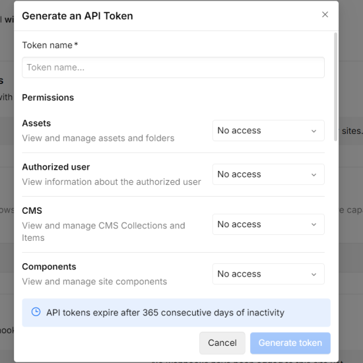Click the Generate an API Token title

point(78,16)
